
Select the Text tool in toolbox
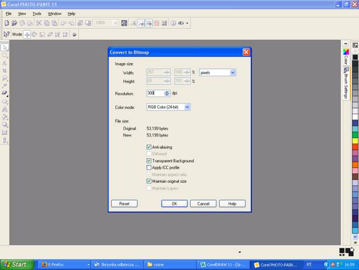5,109
